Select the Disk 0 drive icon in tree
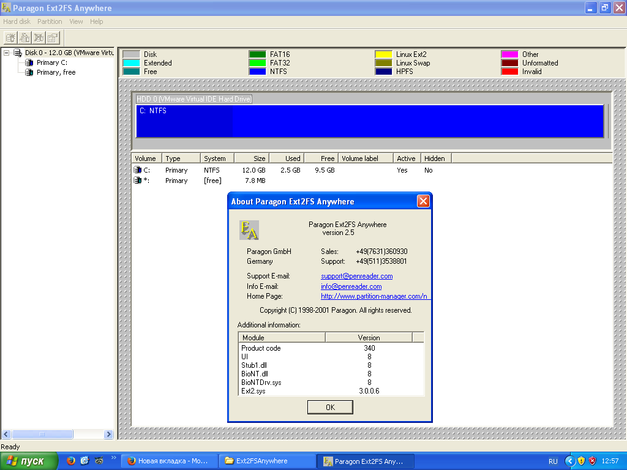The height and width of the screenshot is (470, 627). (x=17, y=53)
